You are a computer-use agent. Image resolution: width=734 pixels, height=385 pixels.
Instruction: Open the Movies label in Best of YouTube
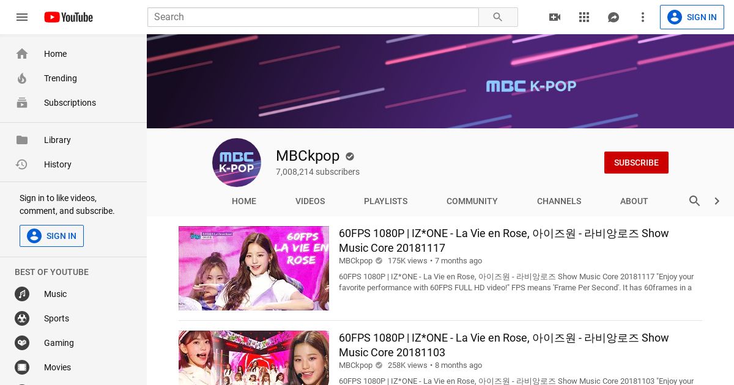click(x=57, y=367)
